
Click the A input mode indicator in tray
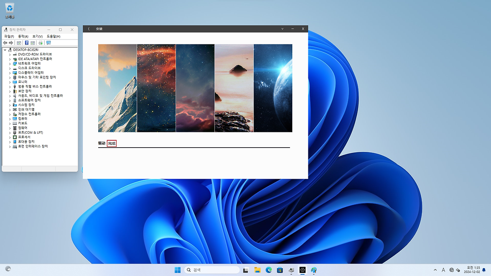pyautogui.click(x=443, y=270)
